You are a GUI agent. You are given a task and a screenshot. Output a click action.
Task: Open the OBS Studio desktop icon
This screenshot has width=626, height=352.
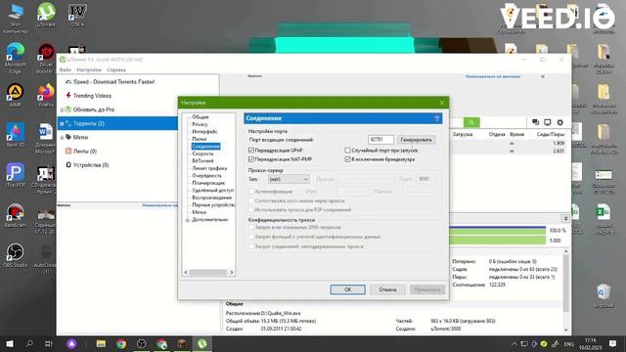coord(16,255)
